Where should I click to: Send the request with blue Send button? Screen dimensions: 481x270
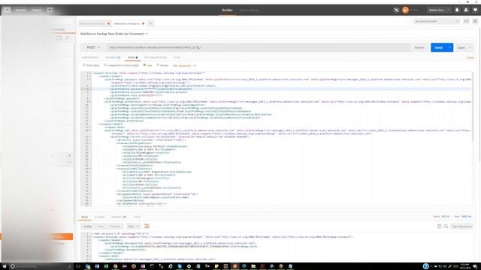click(x=439, y=47)
